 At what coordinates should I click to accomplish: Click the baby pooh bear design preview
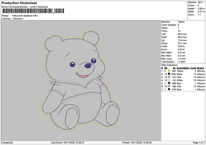(81, 80)
